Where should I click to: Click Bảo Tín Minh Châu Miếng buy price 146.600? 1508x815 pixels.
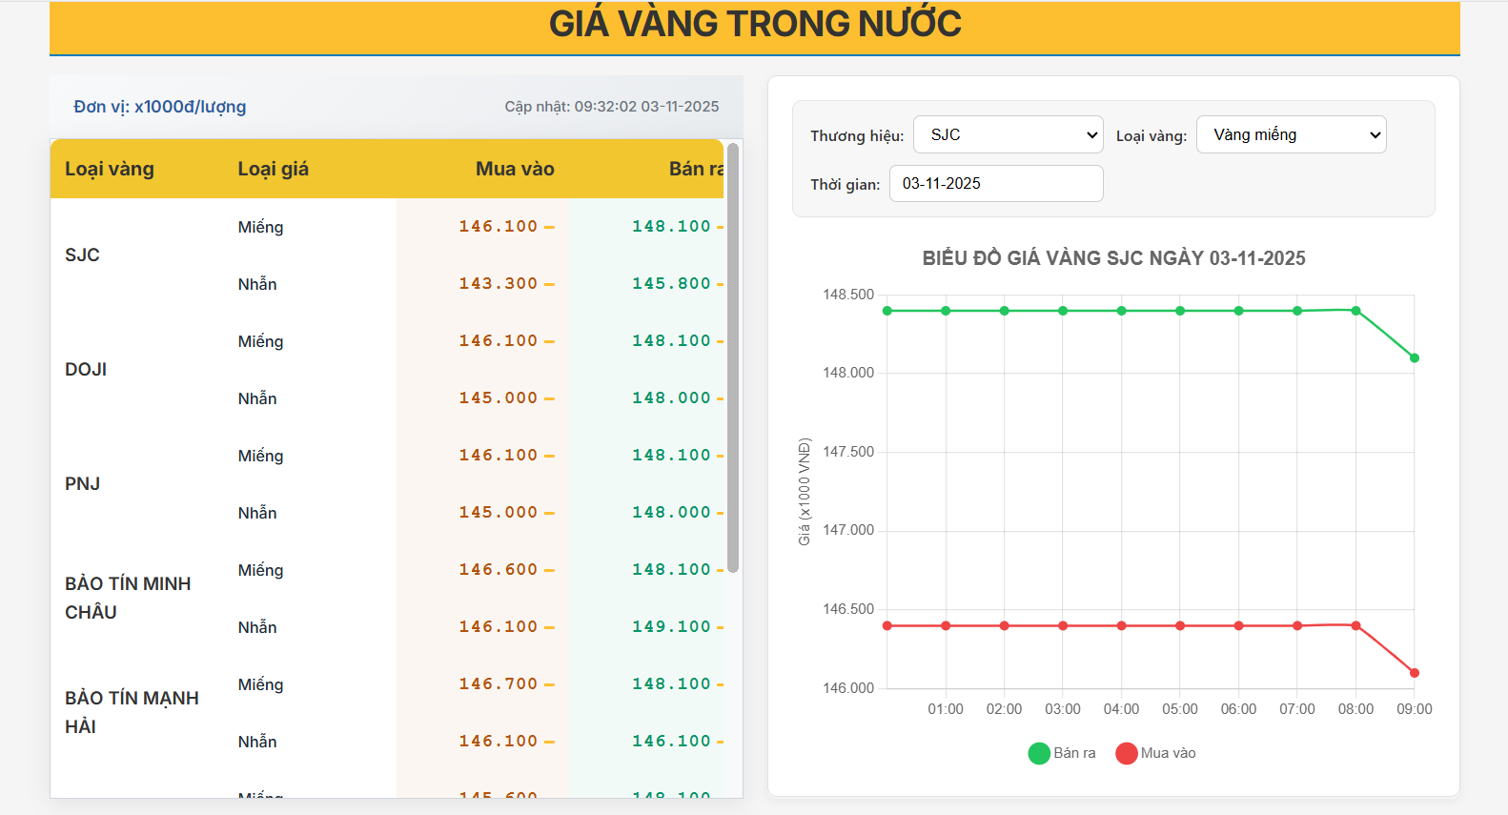click(x=499, y=570)
